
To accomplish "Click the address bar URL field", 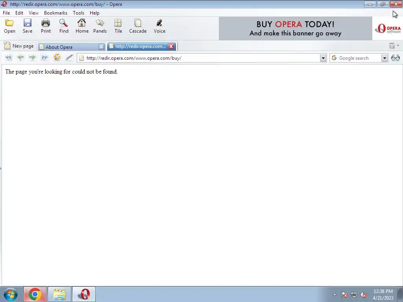I will click(202, 58).
